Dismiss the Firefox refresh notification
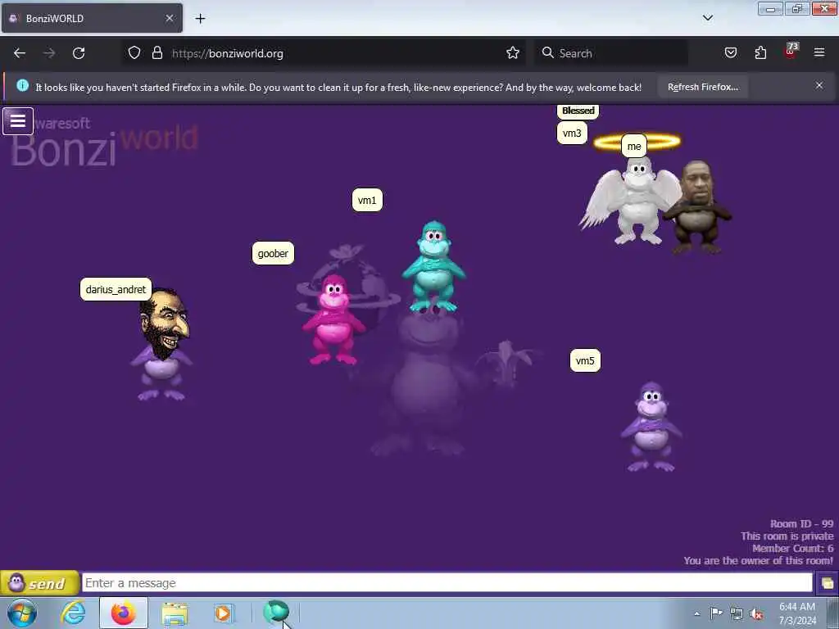The height and width of the screenshot is (629, 839). [x=819, y=85]
